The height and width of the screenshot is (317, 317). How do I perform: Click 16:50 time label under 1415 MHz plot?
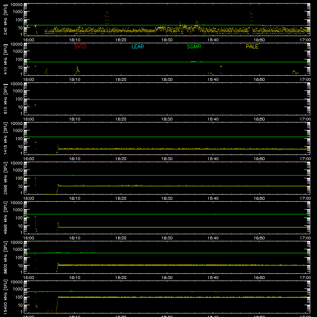[x=259, y=159]
